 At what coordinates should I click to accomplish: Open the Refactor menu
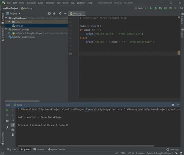point(50,3)
